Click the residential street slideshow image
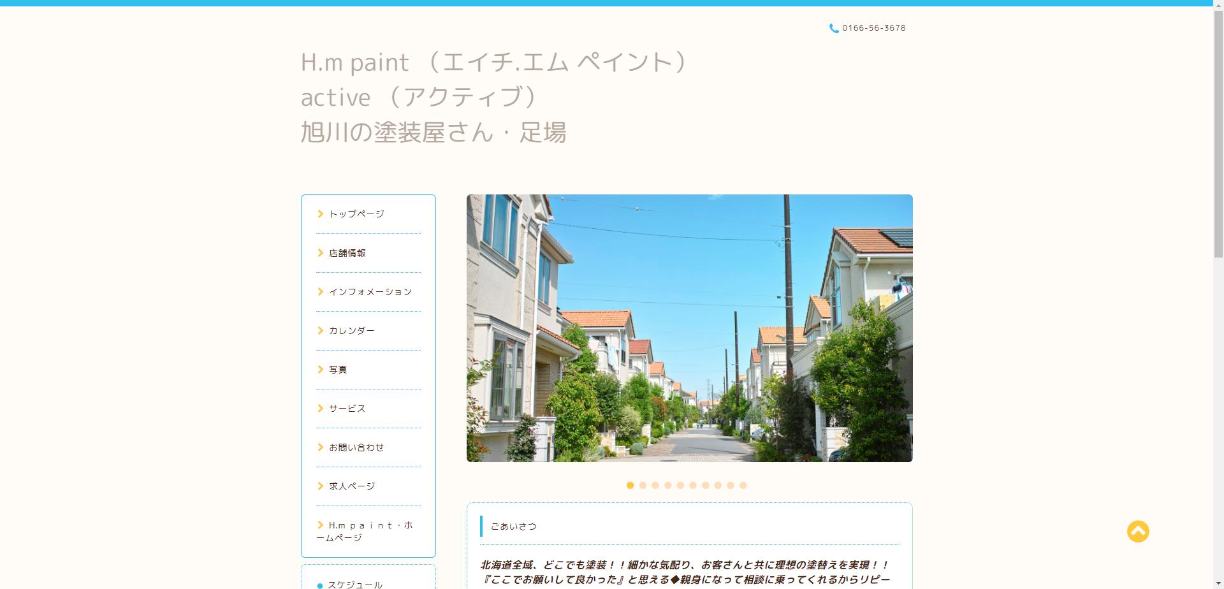This screenshot has height=589, width=1224. click(x=689, y=328)
